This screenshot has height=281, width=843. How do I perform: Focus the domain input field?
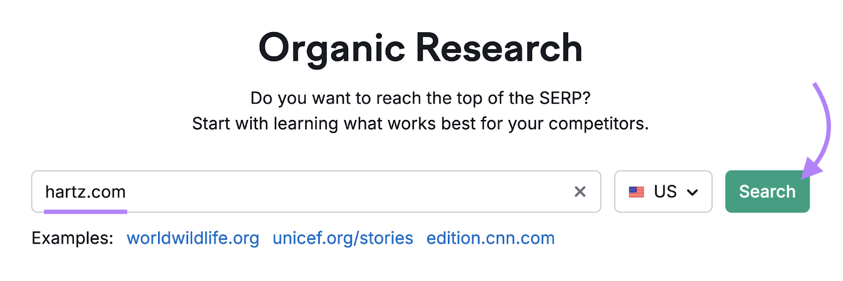pyautogui.click(x=342, y=192)
